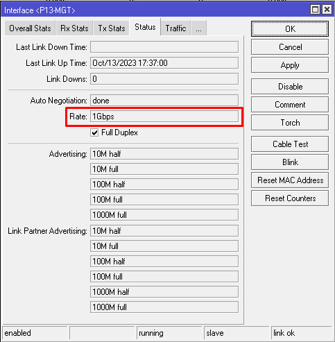Select the Status tab
Viewport: 335px width, 342px height.
click(145, 27)
